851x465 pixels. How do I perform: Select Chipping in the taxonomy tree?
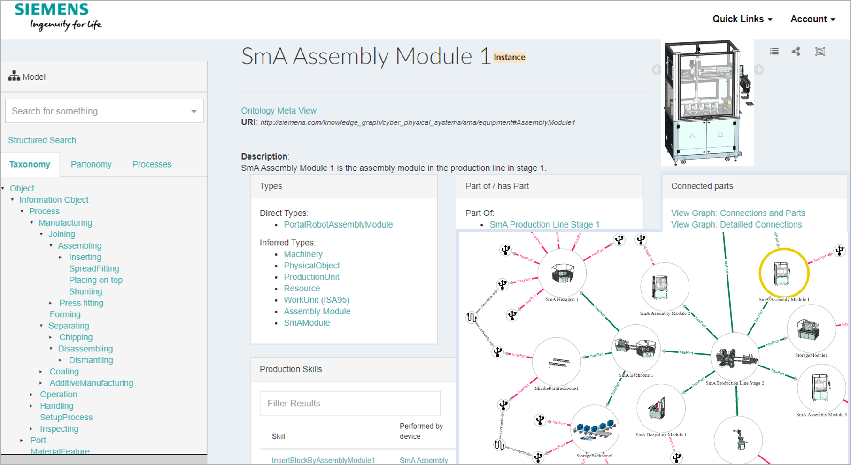click(x=76, y=337)
